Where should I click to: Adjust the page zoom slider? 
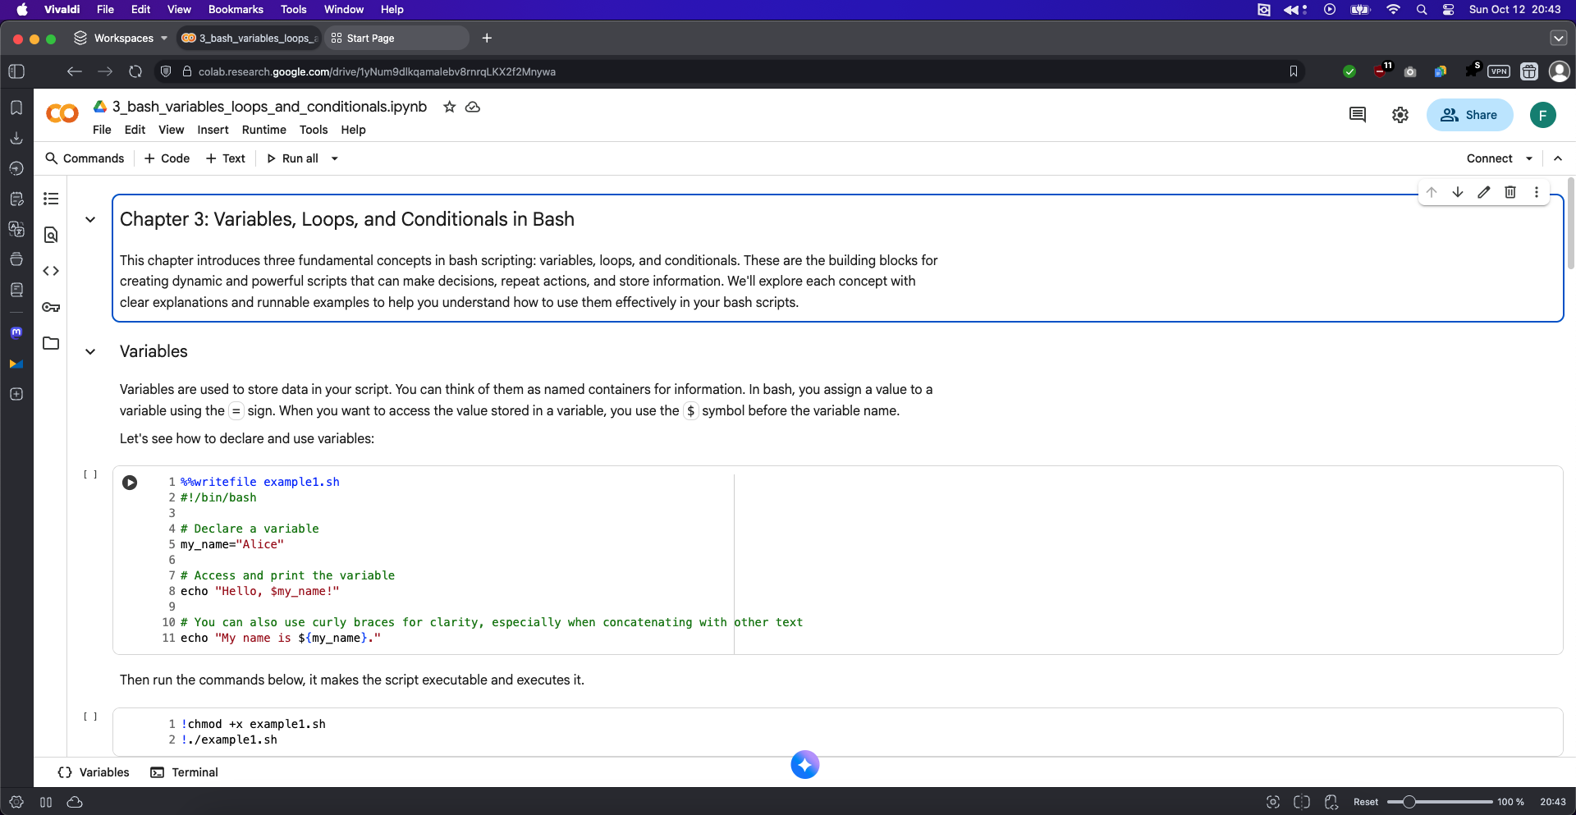[x=1410, y=802]
